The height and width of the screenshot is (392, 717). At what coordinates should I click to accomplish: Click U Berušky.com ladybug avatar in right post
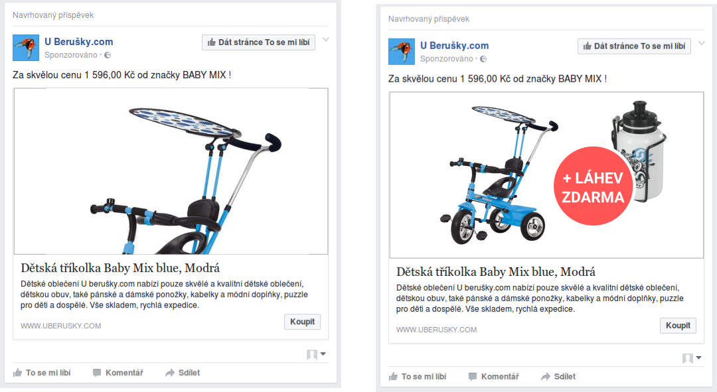click(x=402, y=52)
